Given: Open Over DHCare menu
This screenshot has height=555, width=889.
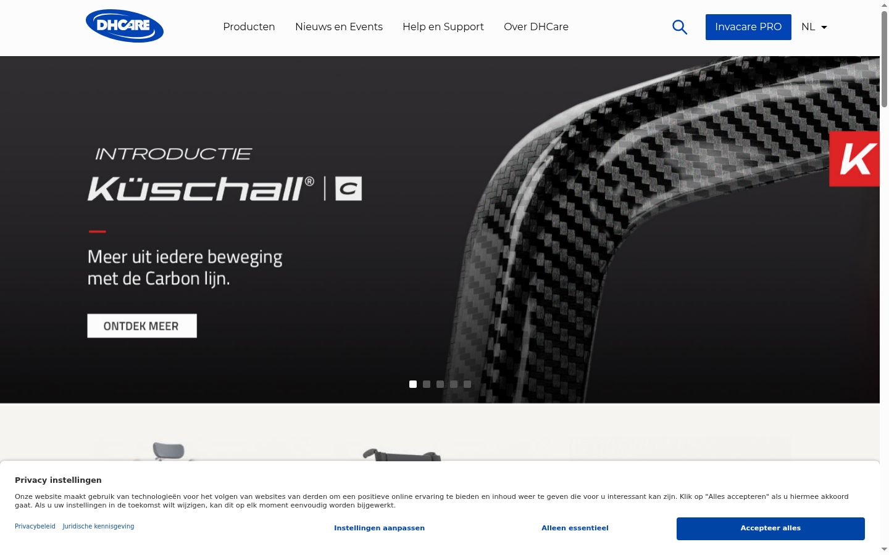Looking at the screenshot, I should click(x=536, y=27).
